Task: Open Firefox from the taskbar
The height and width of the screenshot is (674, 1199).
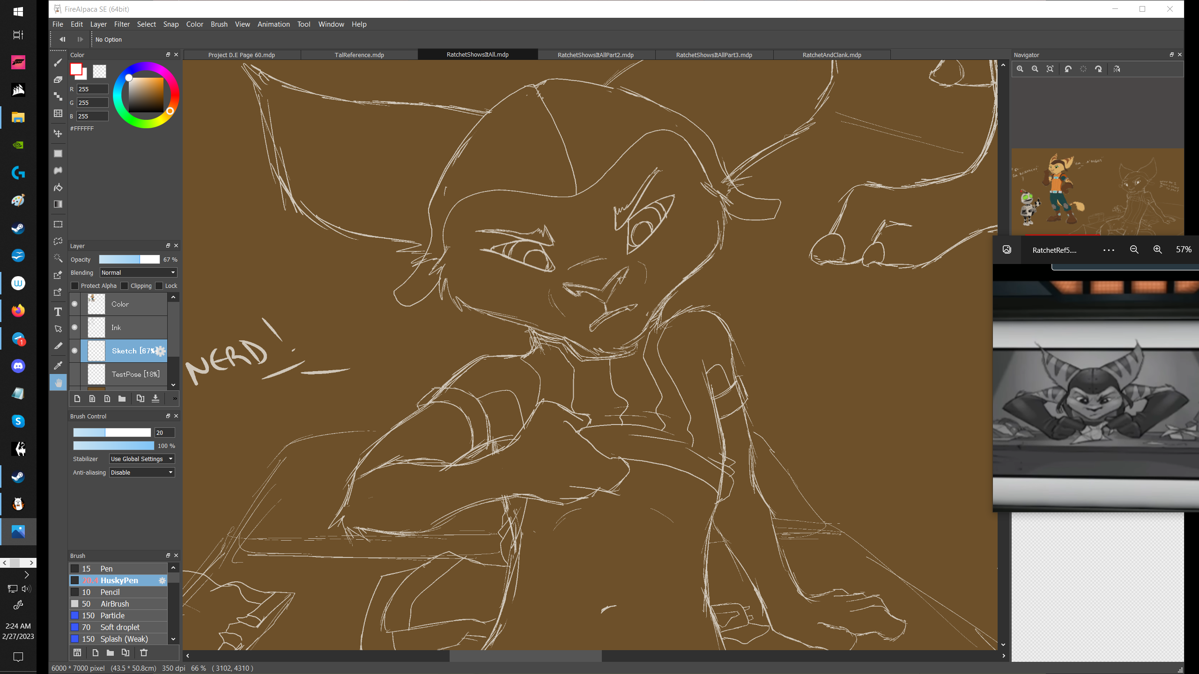Action: [x=18, y=310]
